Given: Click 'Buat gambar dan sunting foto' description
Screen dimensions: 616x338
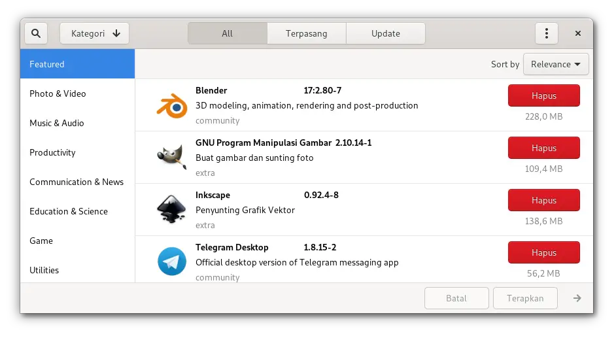Looking at the screenshot, I should coord(254,158).
